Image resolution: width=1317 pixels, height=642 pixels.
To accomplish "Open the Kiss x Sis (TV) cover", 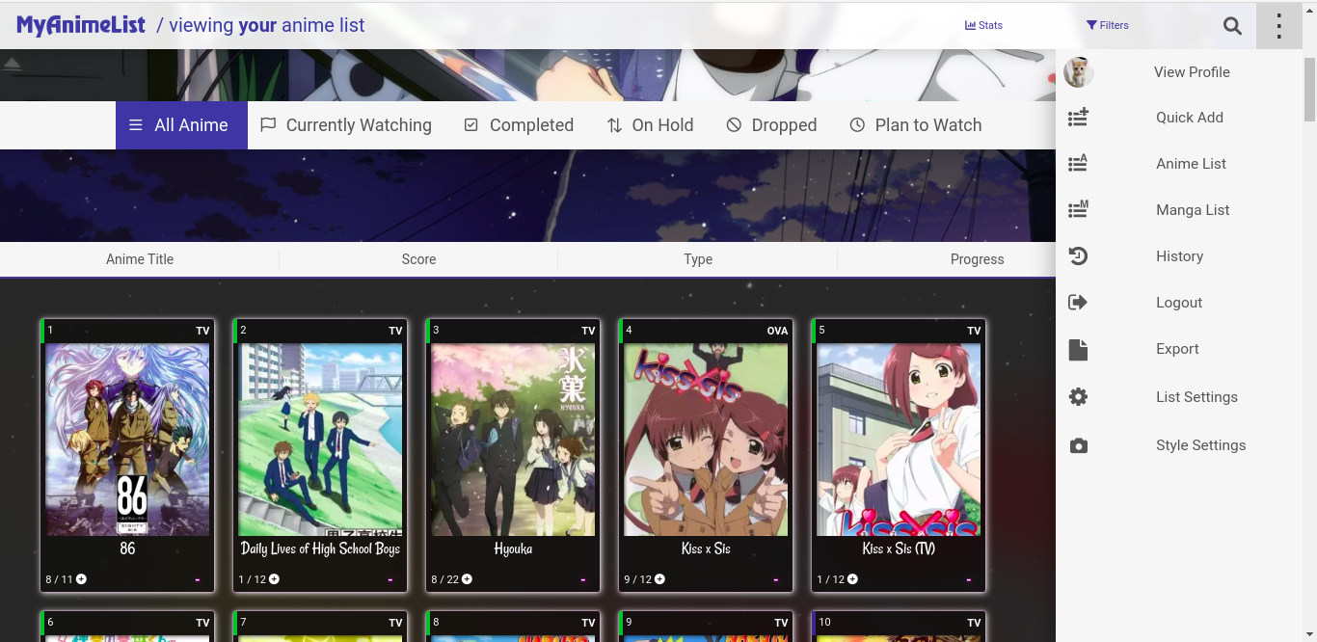I will [x=899, y=440].
